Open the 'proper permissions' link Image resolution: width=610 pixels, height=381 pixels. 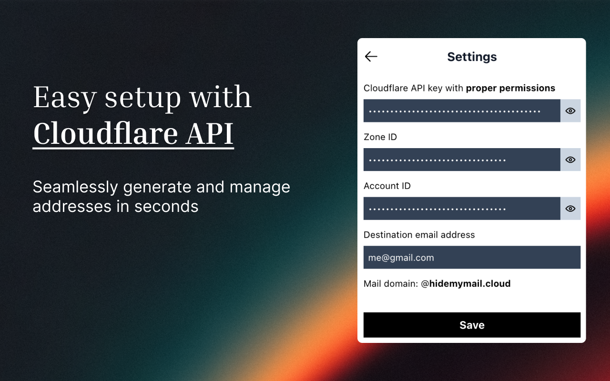click(x=510, y=88)
